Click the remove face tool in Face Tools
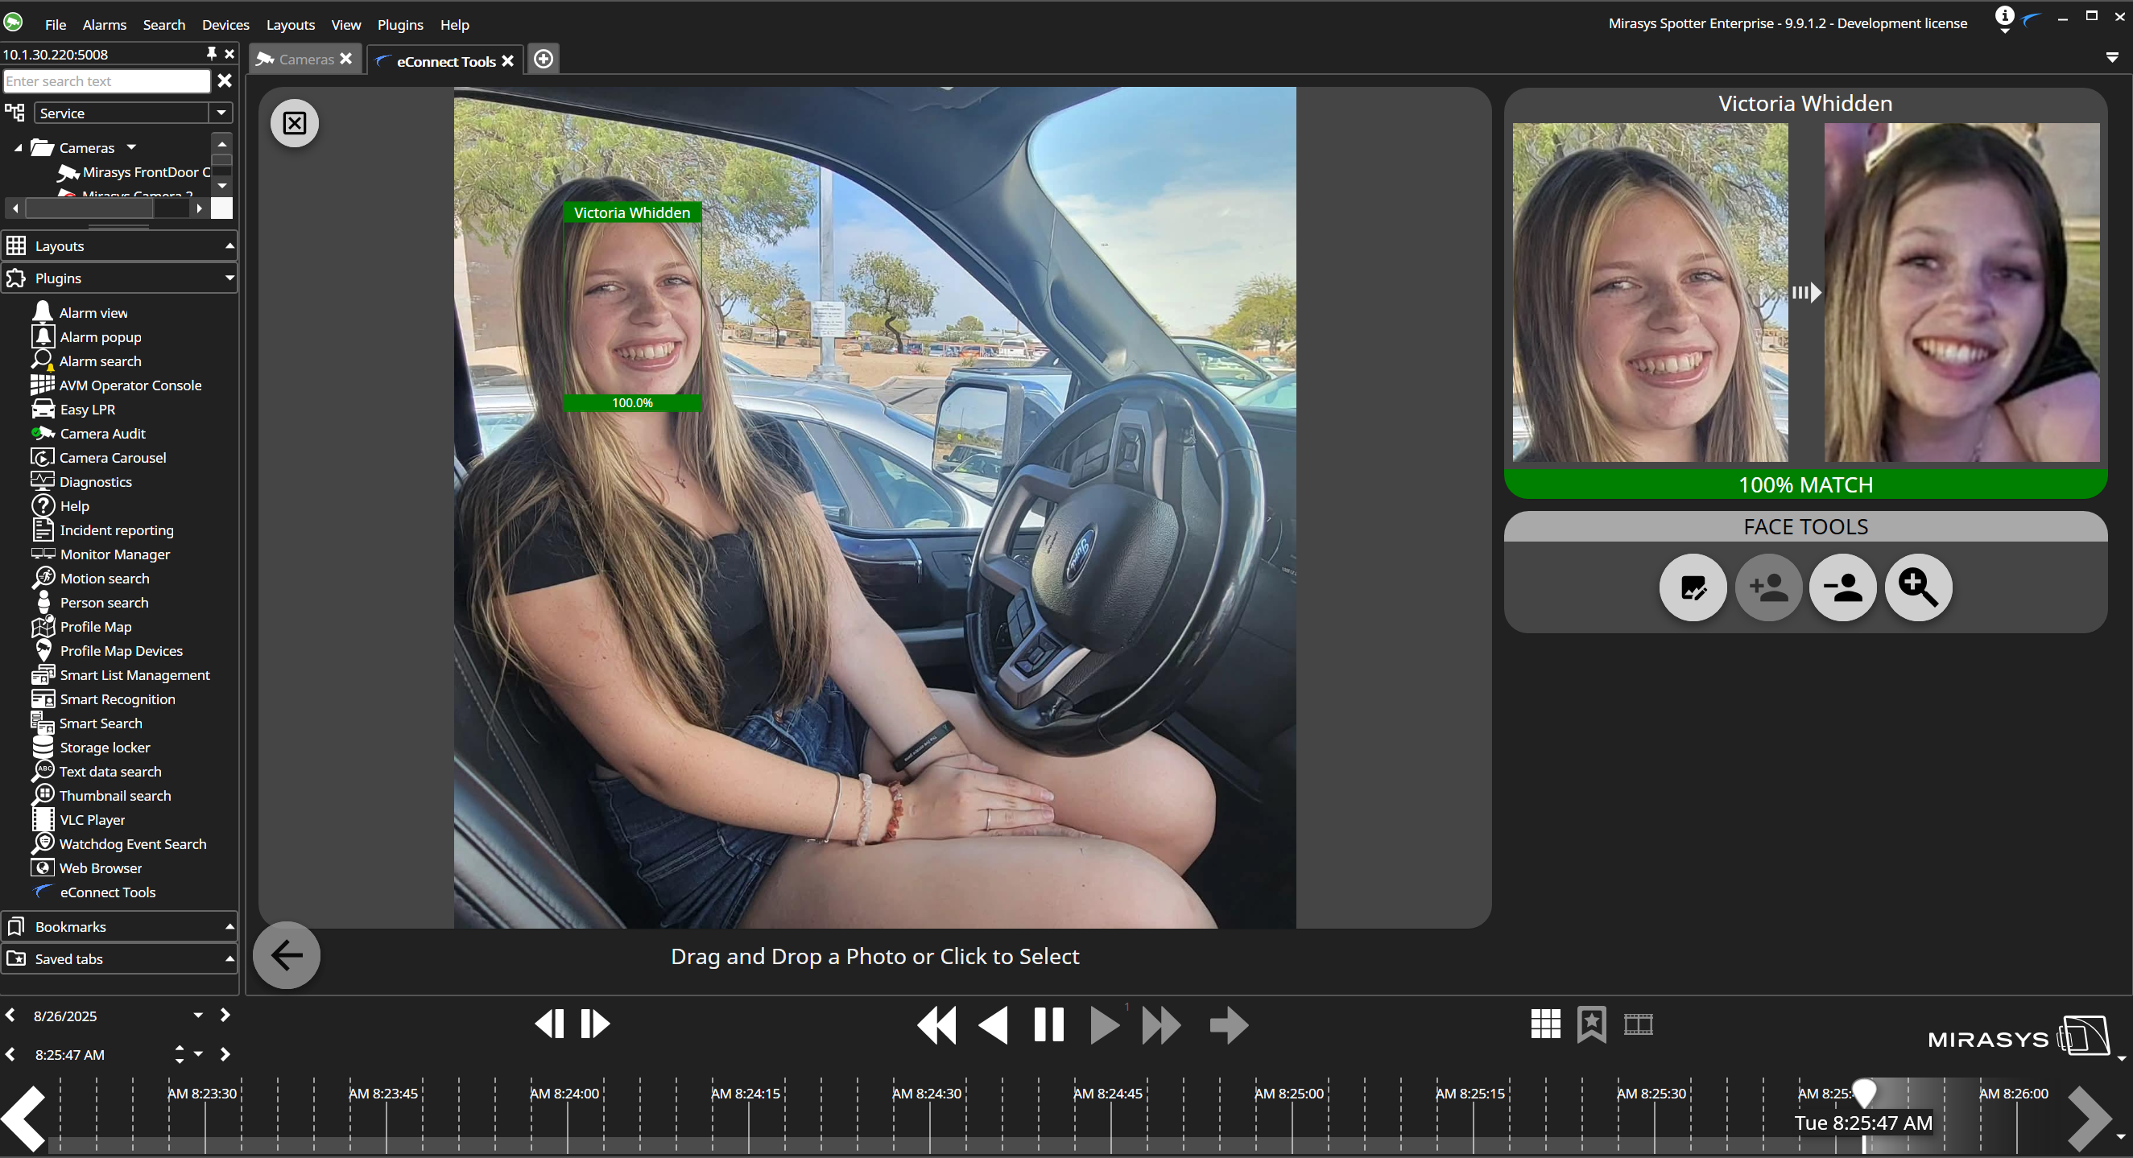 (x=1843, y=588)
